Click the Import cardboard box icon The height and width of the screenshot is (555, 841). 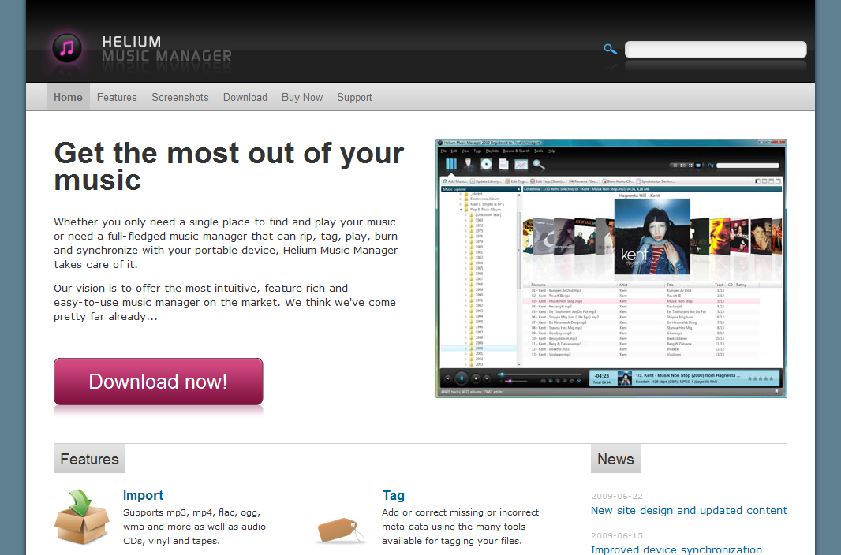coord(81,516)
